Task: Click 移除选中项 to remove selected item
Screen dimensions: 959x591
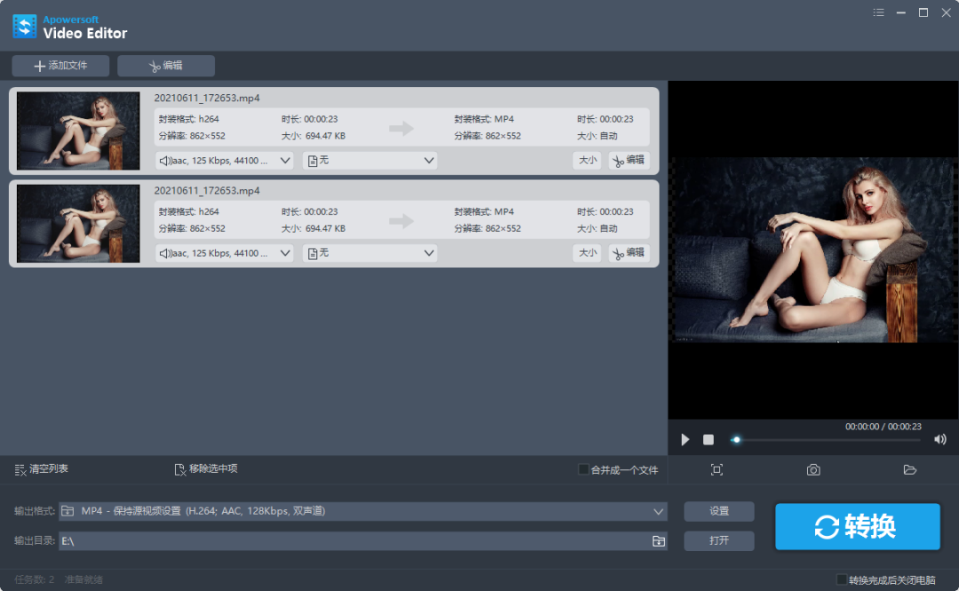Action: pyautogui.click(x=206, y=469)
